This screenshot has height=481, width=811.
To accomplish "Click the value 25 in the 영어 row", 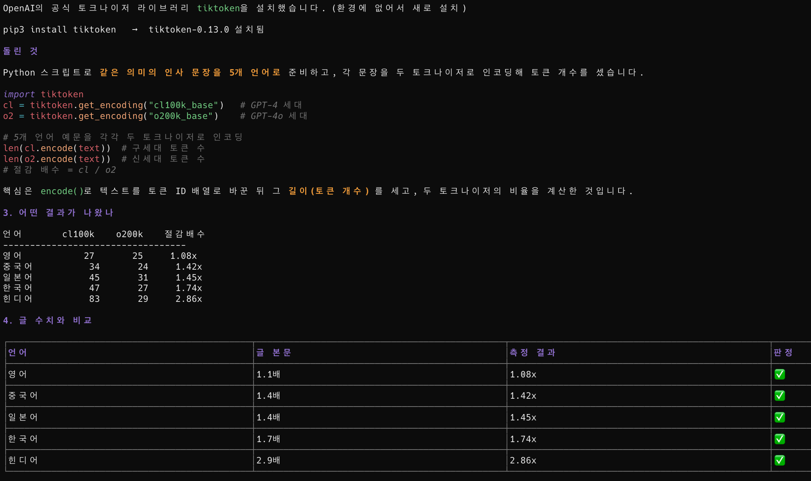I will point(138,256).
